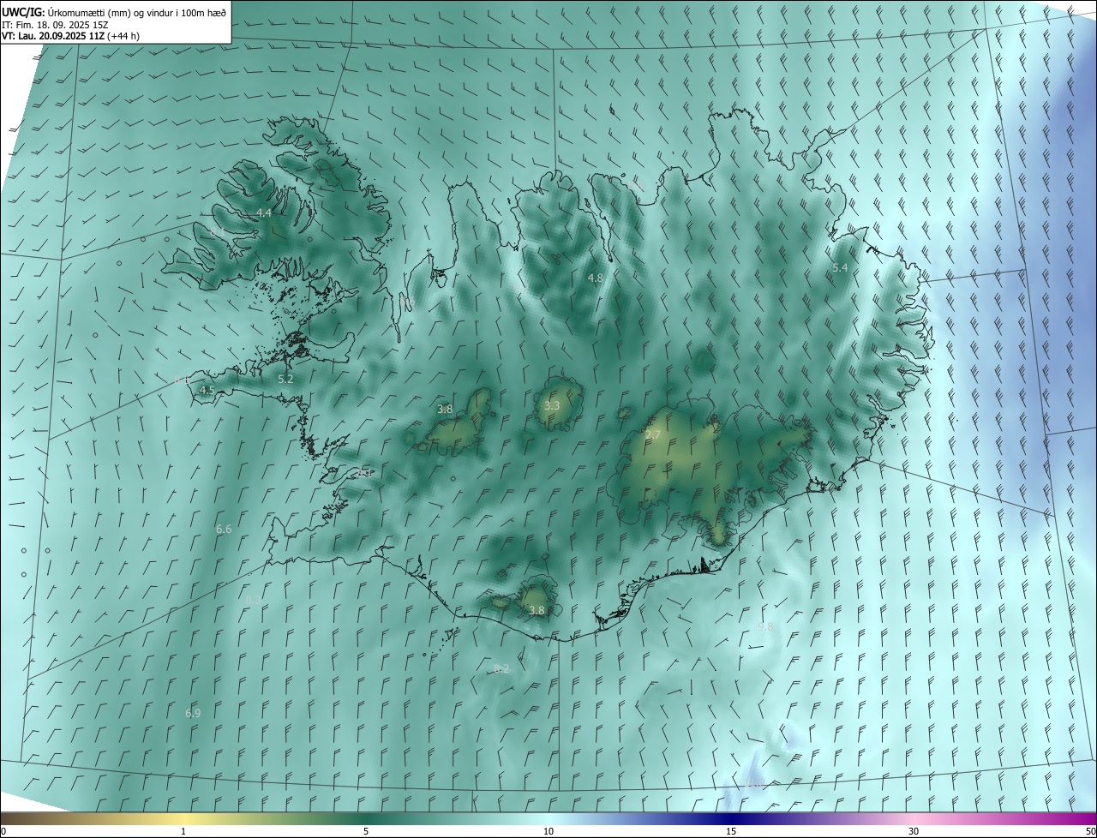
Task: Click the 30 label on the colour scale
Action: 914,831
